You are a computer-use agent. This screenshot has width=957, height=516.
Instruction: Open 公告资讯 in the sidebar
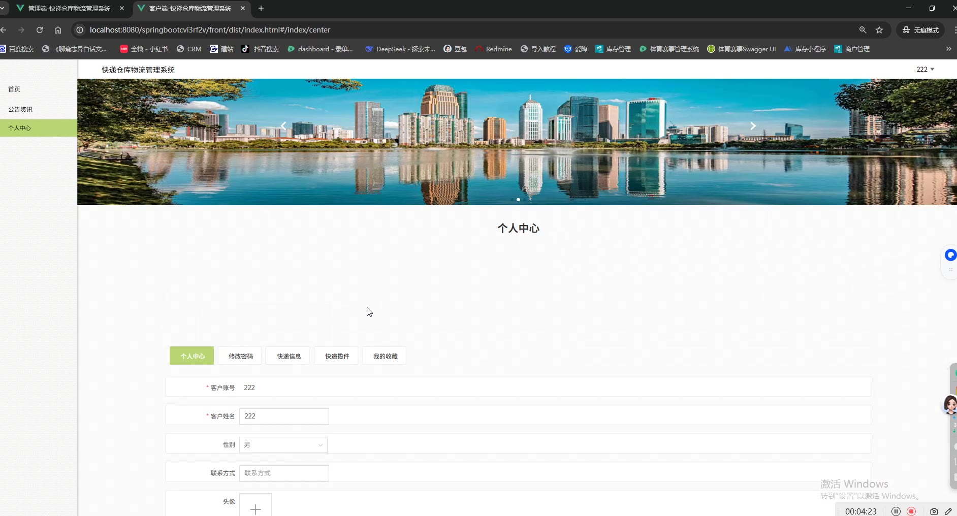coord(20,109)
